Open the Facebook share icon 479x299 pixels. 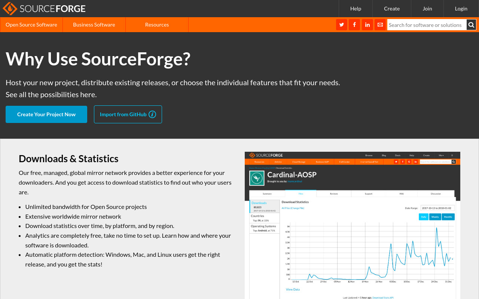(354, 25)
